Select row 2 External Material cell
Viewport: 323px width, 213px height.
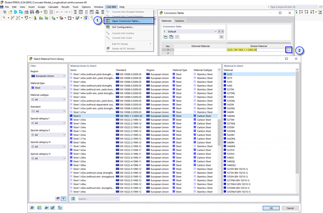click(x=201, y=53)
